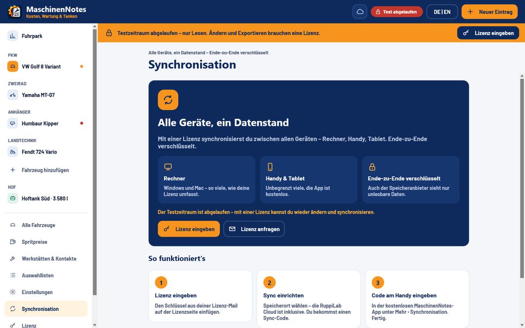
Task: Click the Hoftank Süd tank icon
Action: coord(13,198)
